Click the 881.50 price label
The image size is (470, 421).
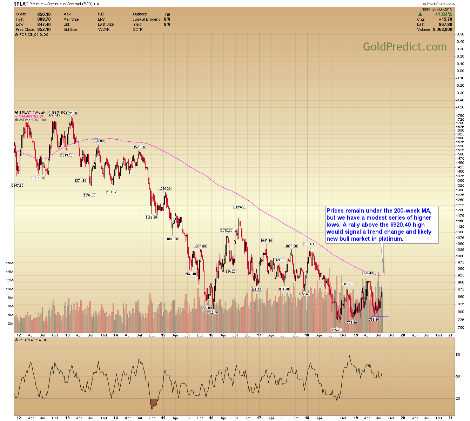(x=347, y=284)
